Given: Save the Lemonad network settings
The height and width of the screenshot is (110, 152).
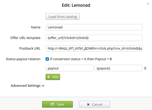Looking at the screenshot, I should click(57, 104).
